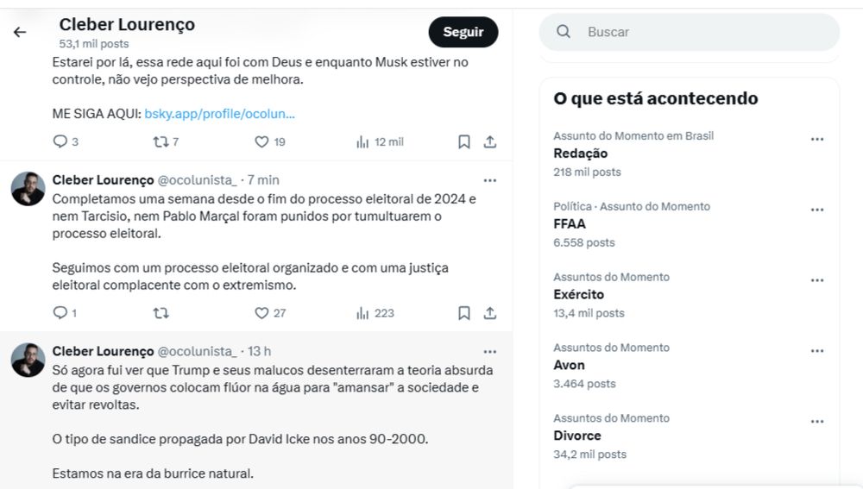
Task: Like the election process post with 27 likes
Action: click(x=261, y=313)
